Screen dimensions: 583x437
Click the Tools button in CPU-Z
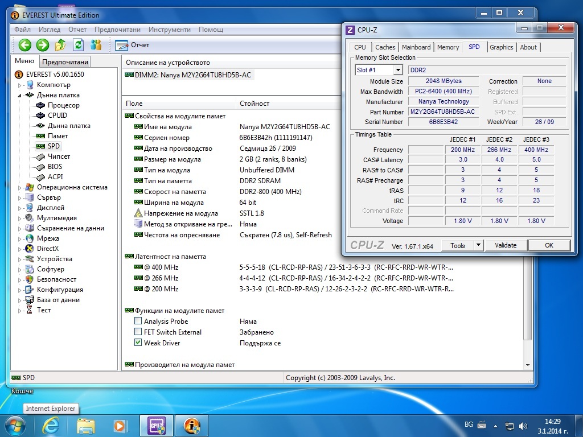458,245
